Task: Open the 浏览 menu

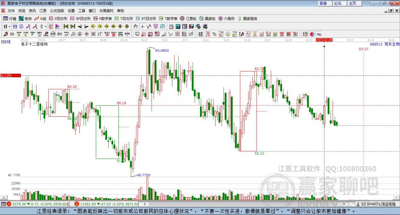Action: [22, 11]
